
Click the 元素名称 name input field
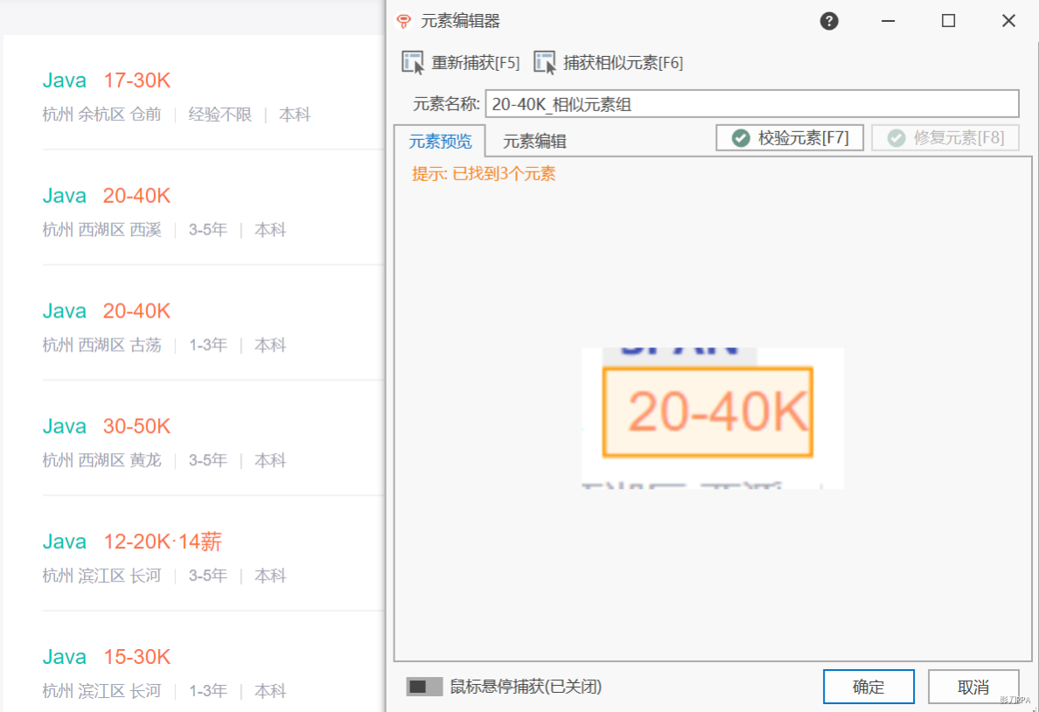(x=751, y=104)
